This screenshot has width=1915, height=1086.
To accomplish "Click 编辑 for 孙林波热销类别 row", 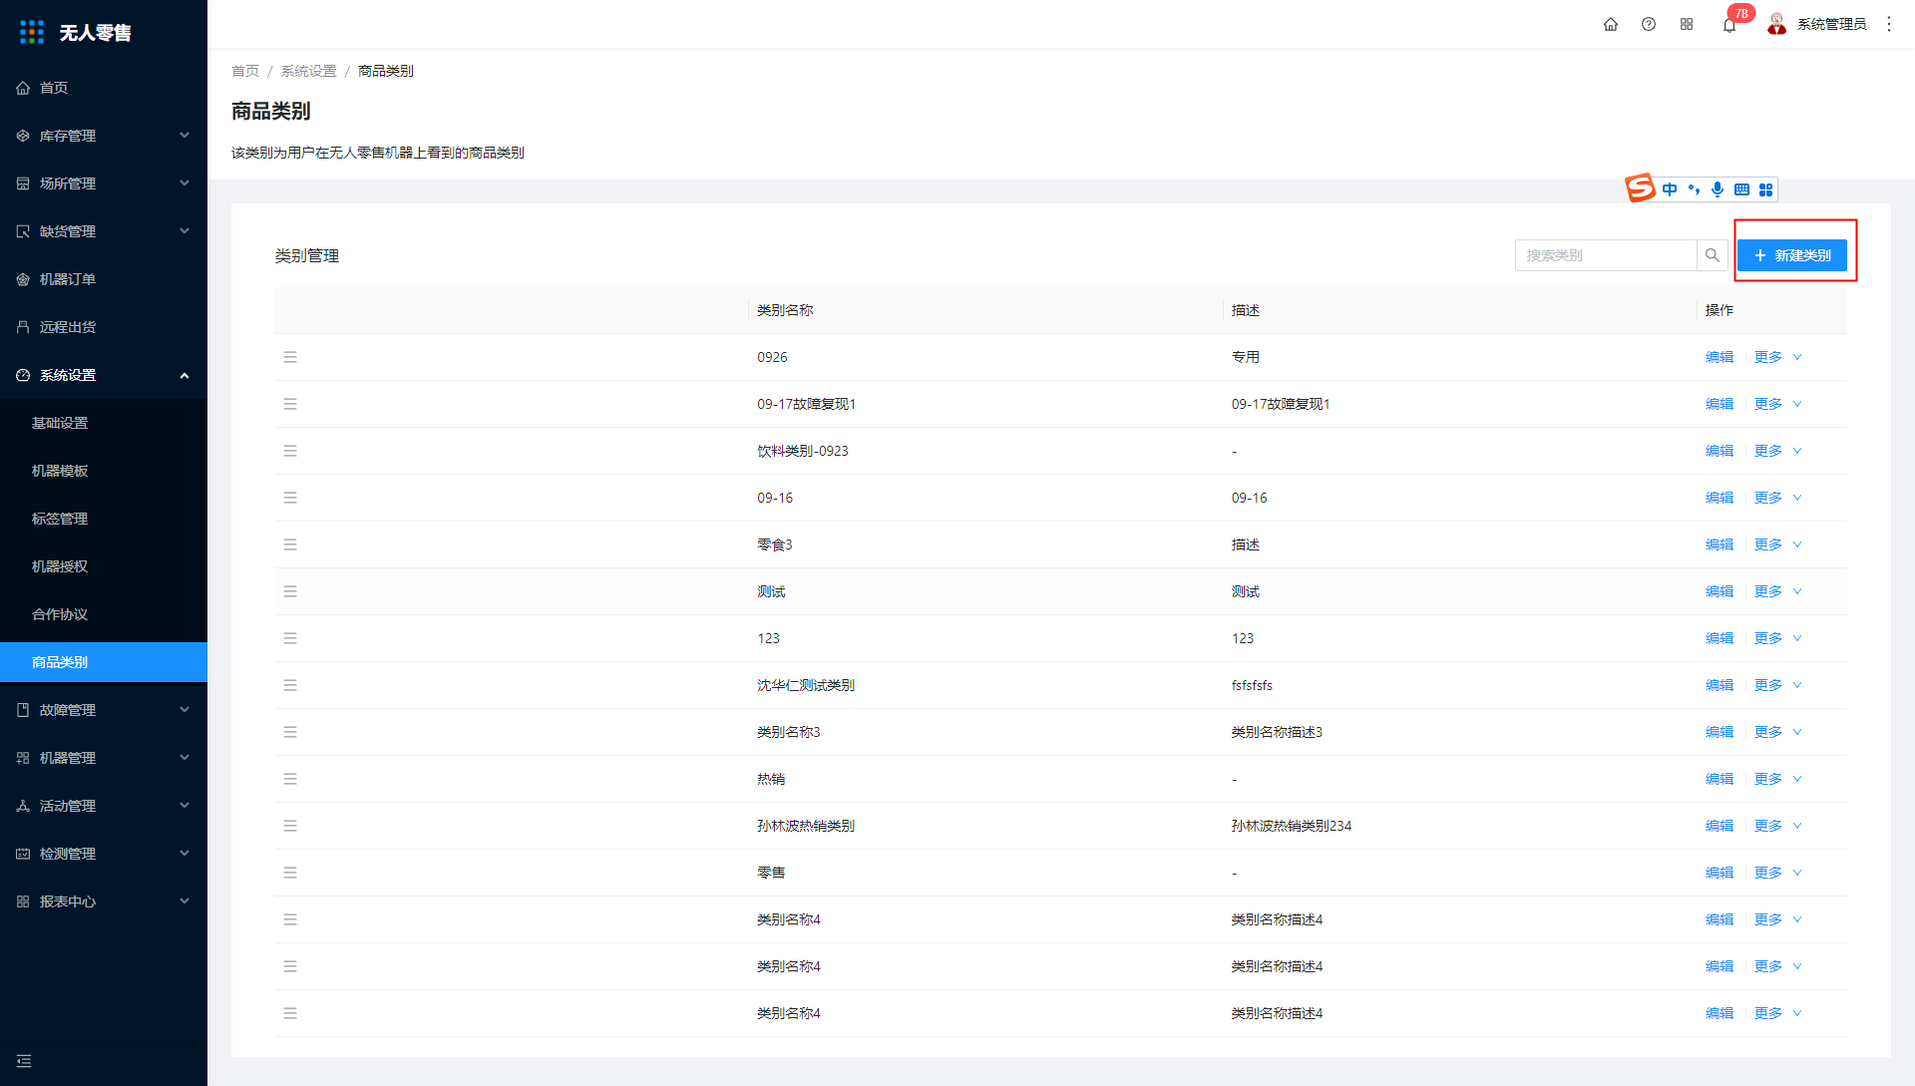I will click(1720, 826).
